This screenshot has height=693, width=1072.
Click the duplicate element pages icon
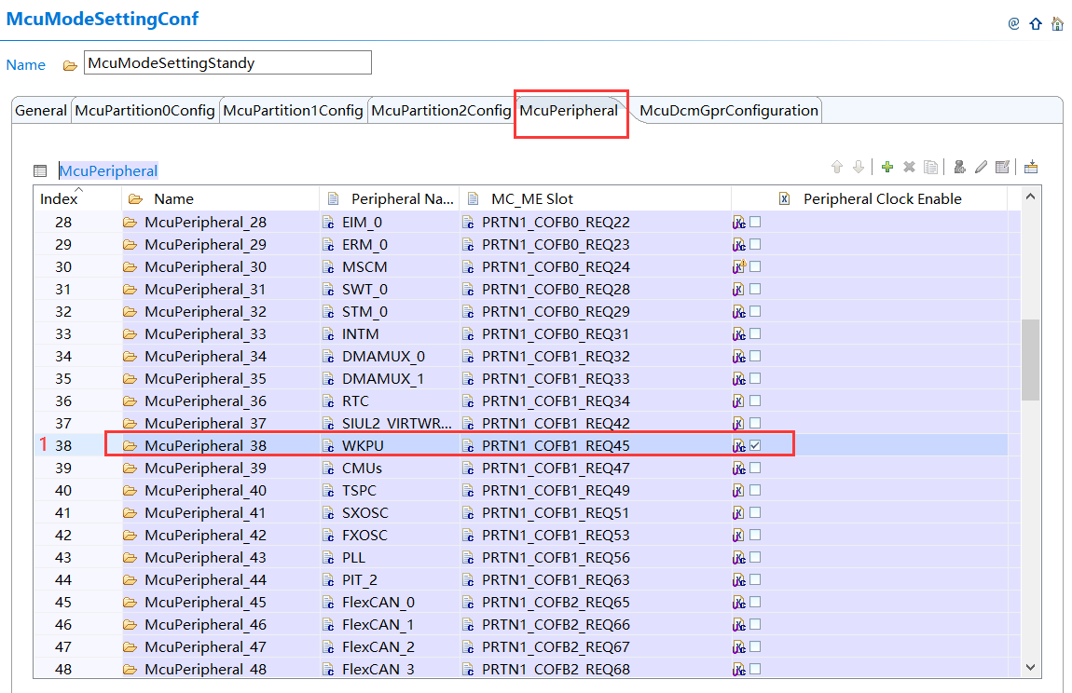[x=930, y=167]
